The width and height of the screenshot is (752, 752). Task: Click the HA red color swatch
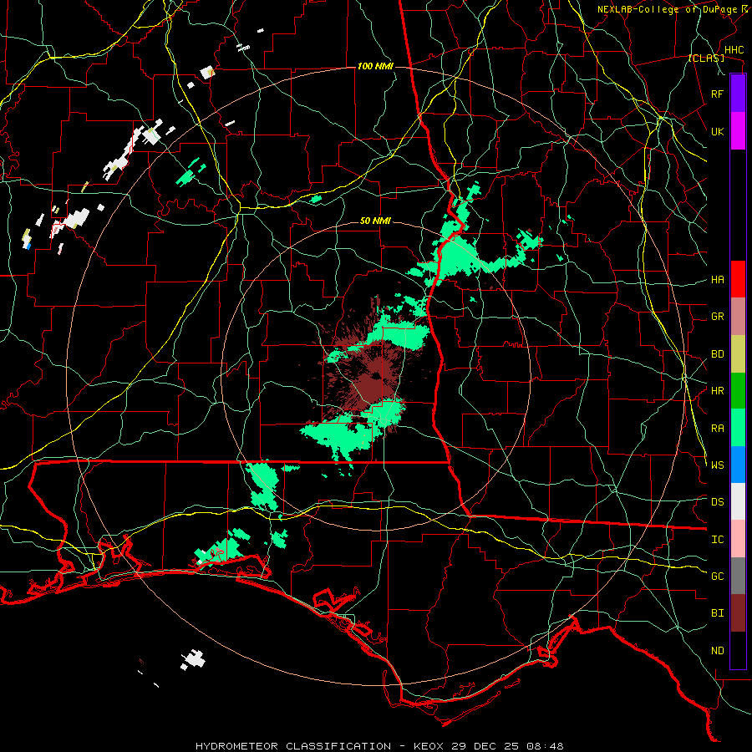point(738,279)
